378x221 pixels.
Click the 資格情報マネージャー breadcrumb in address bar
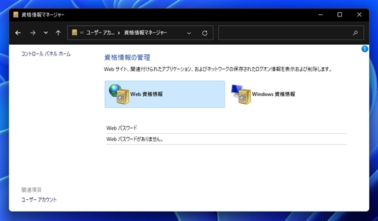pyautogui.click(x=145, y=32)
